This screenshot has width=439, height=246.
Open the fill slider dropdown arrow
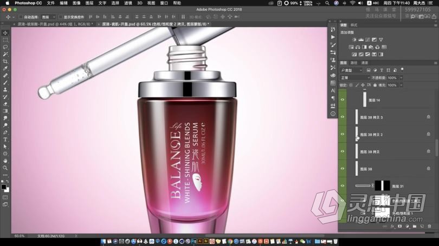point(401,85)
